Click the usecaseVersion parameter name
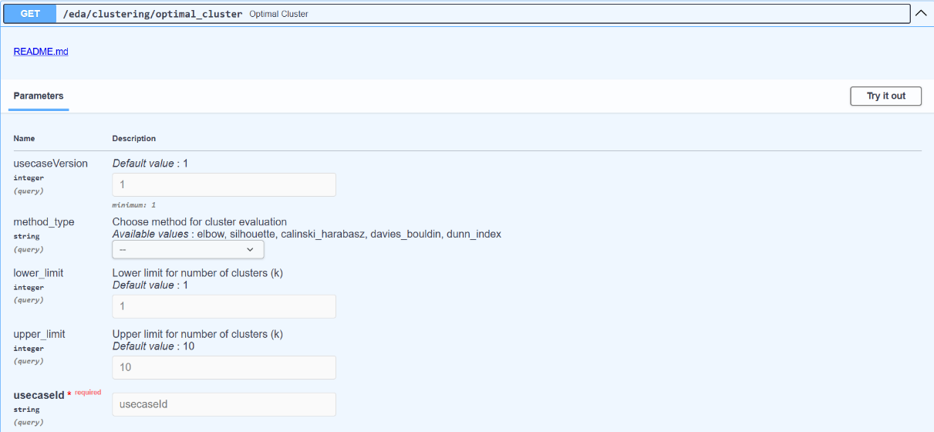The height and width of the screenshot is (432, 934). pyautogui.click(x=51, y=164)
